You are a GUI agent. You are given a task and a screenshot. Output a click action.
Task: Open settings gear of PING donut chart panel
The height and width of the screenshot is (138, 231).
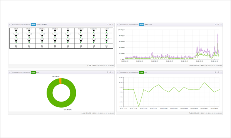point(110,72)
